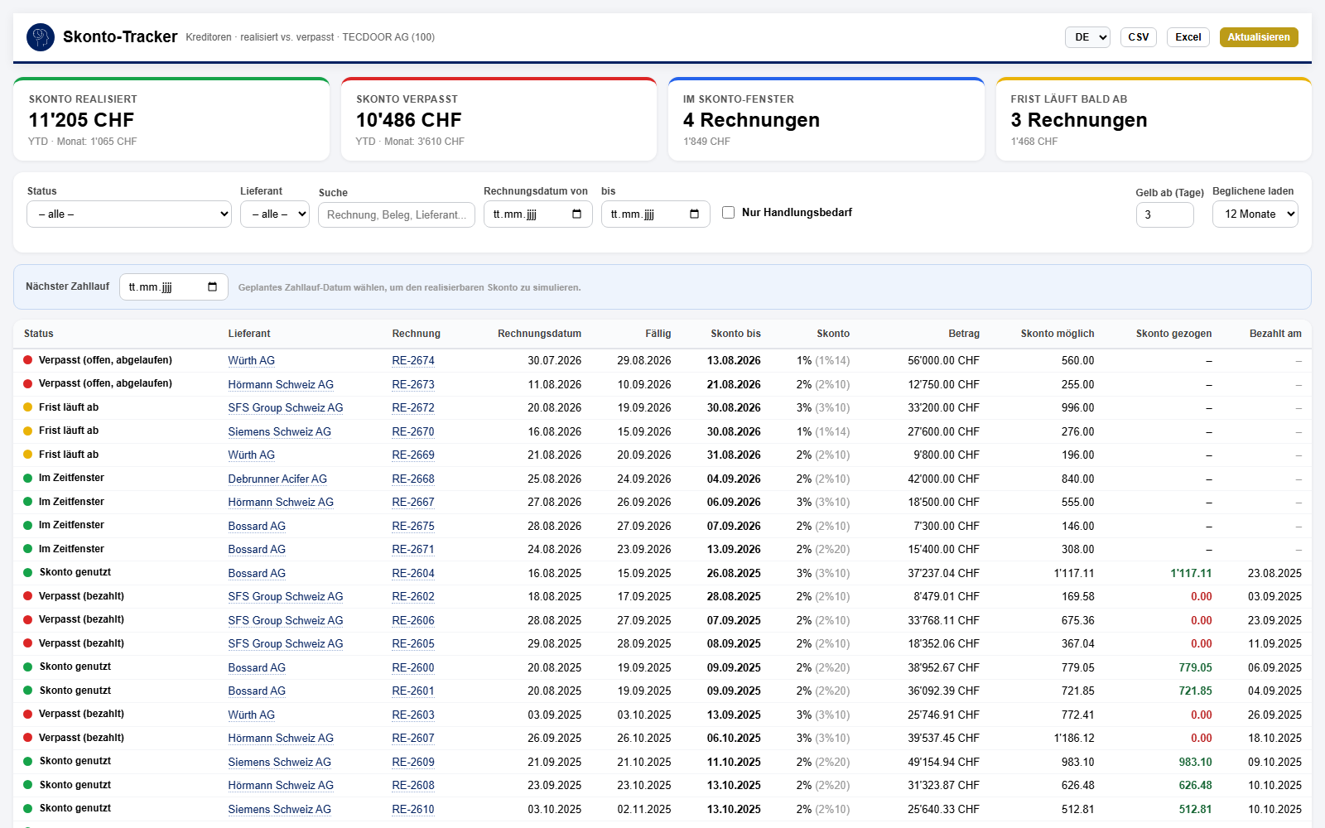Open supplier link Debrunner Acifer AG

(277, 479)
